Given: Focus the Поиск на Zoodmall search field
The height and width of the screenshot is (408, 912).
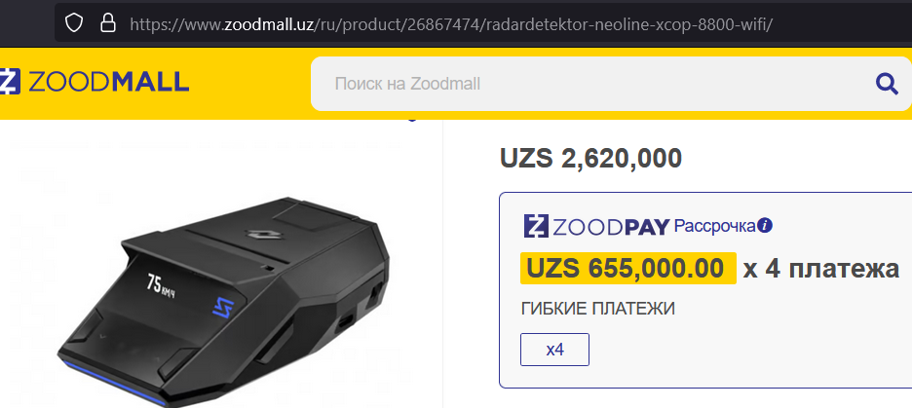Looking at the screenshot, I should tap(593, 84).
